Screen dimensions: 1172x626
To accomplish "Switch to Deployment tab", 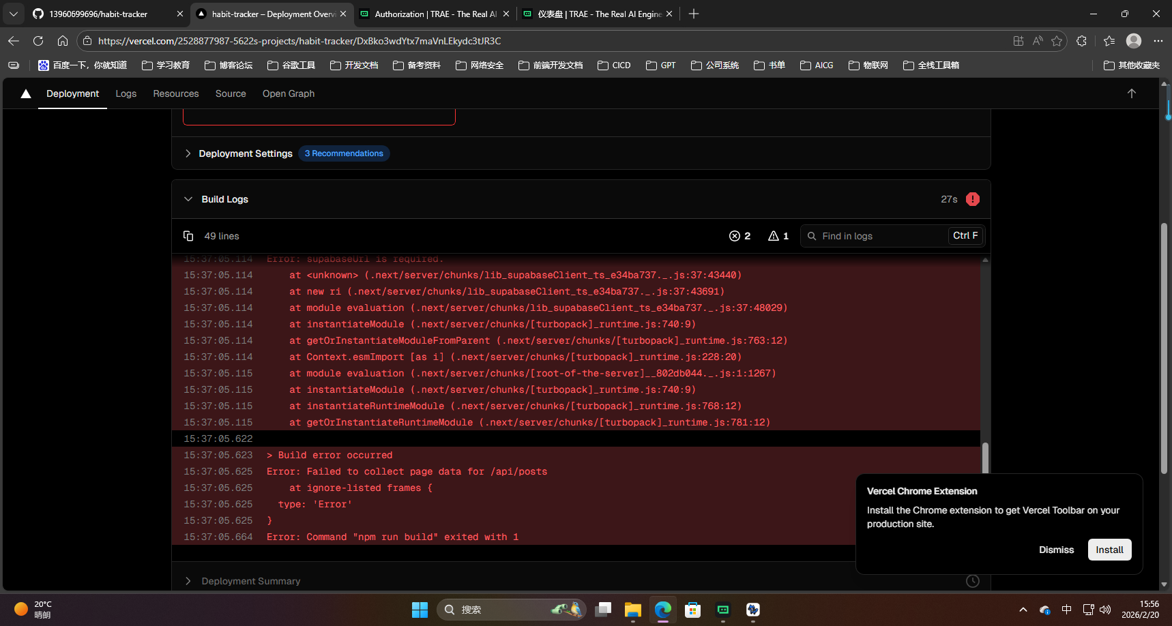I will click(72, 93).
